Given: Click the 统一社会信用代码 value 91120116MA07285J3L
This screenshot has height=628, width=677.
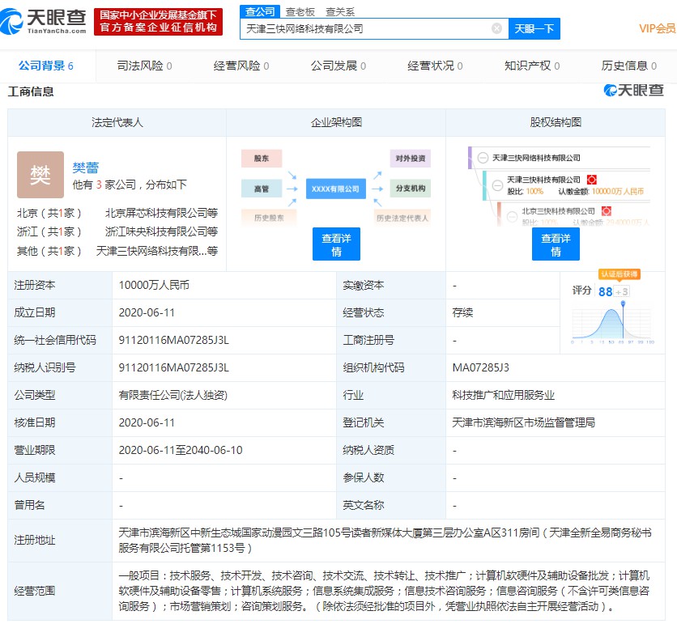Looking at the screenshot, I should coord(174,340).
